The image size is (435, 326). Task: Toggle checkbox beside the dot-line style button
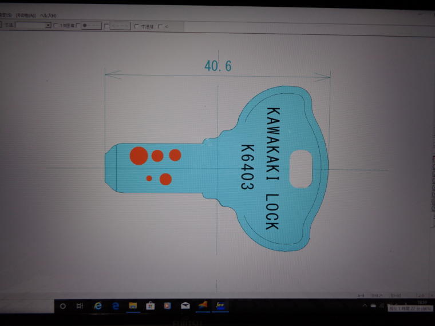pyautogui.click(x=78, y=26)
